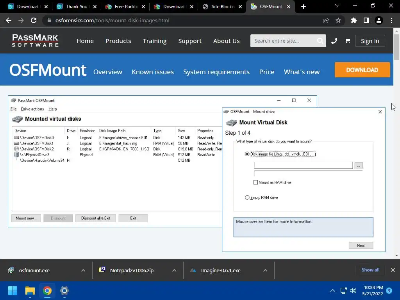Click the OSFMount screenshot image

click(x=196, y=173)
